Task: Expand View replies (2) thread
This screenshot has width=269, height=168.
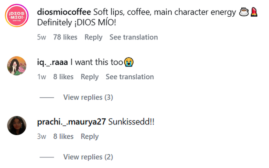Action: (88, 157)
